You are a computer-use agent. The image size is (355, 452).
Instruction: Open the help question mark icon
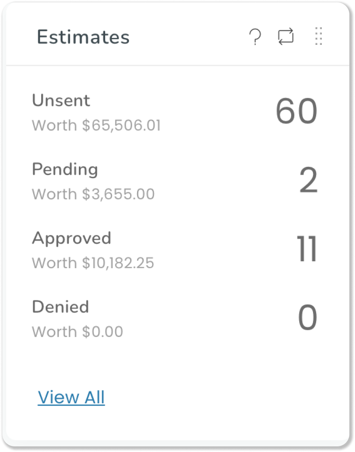click(x=255, y=37)
